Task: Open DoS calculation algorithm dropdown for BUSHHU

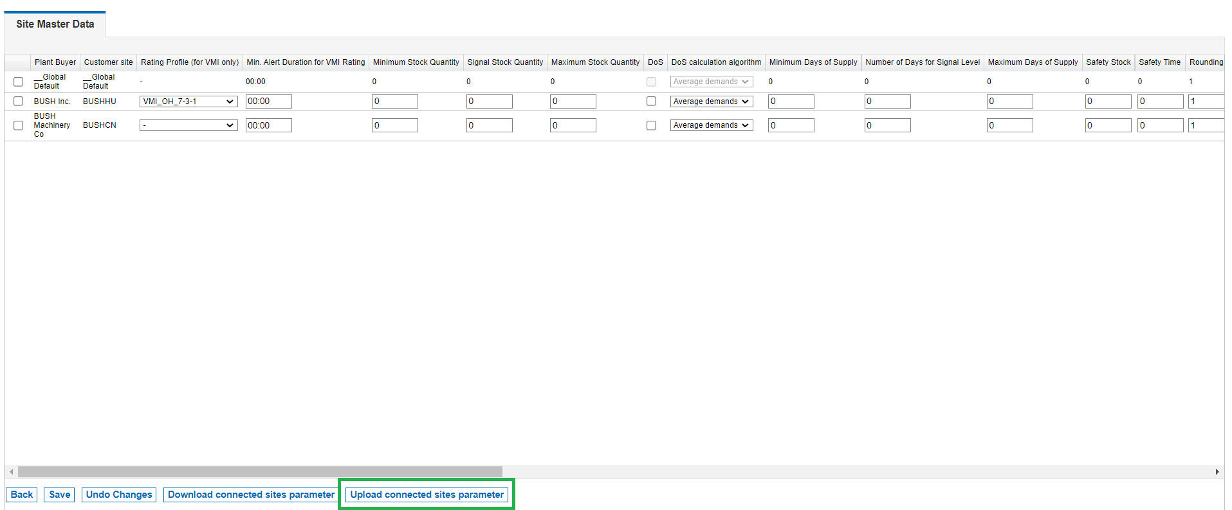Action: (x=712, y=101)
